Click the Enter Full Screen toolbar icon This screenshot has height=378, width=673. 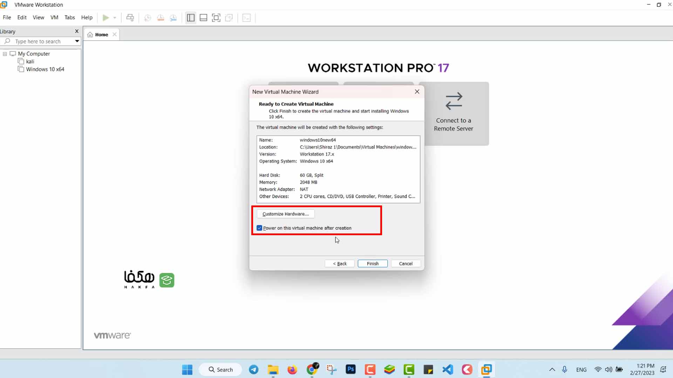pyautogui.click(x=216, y=17)
